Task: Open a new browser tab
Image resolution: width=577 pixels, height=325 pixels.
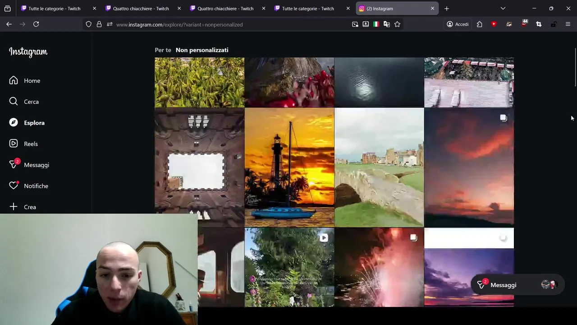Action: coord(447,9)
